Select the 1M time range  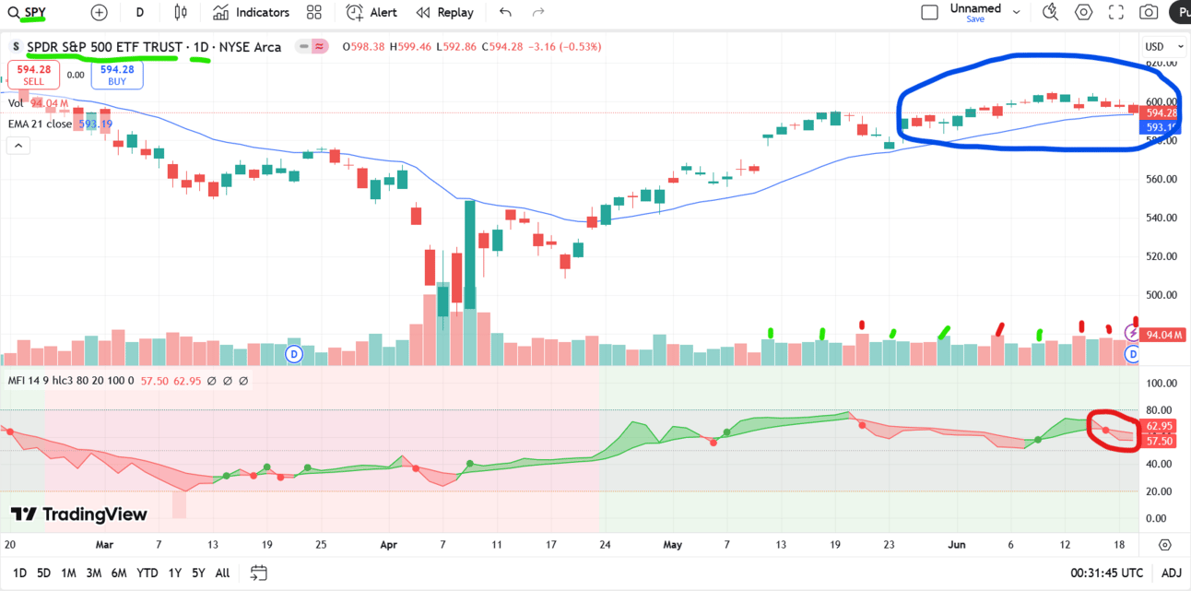(x=68, y=573)
